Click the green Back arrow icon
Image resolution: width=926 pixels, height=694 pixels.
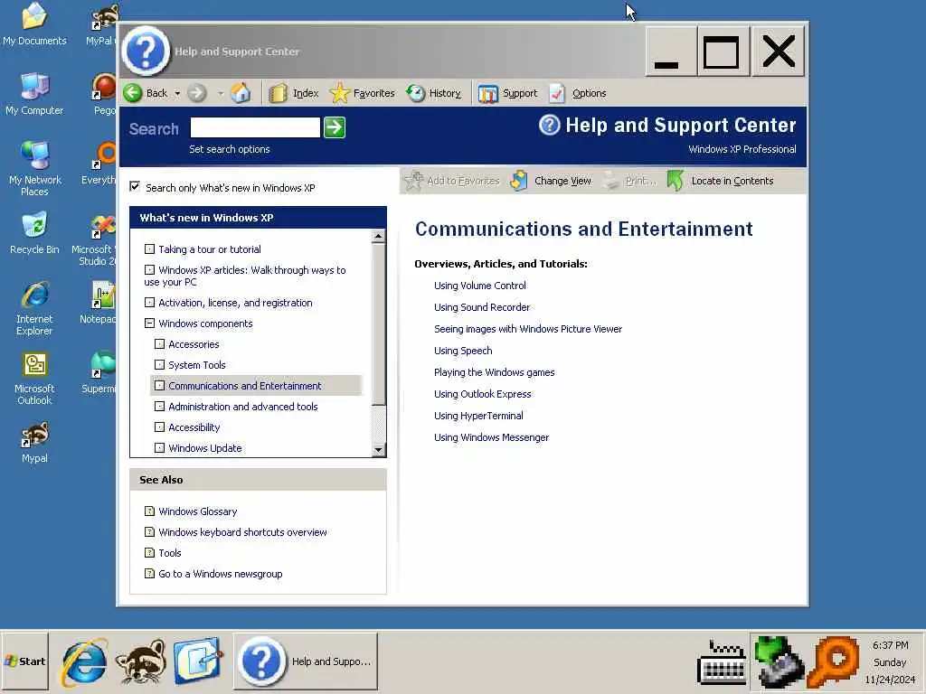pos(133,93)
